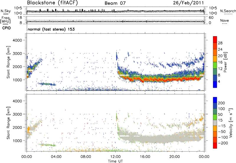Click the 'CPID' row label
Viewport: 236px width, 163px height.
(x=6, y=28)
